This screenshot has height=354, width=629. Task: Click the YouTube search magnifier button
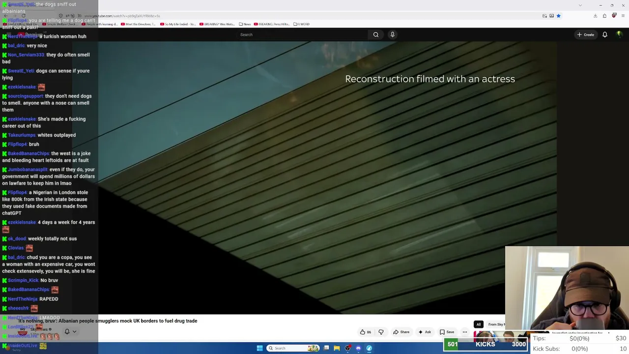click(376, 34)
